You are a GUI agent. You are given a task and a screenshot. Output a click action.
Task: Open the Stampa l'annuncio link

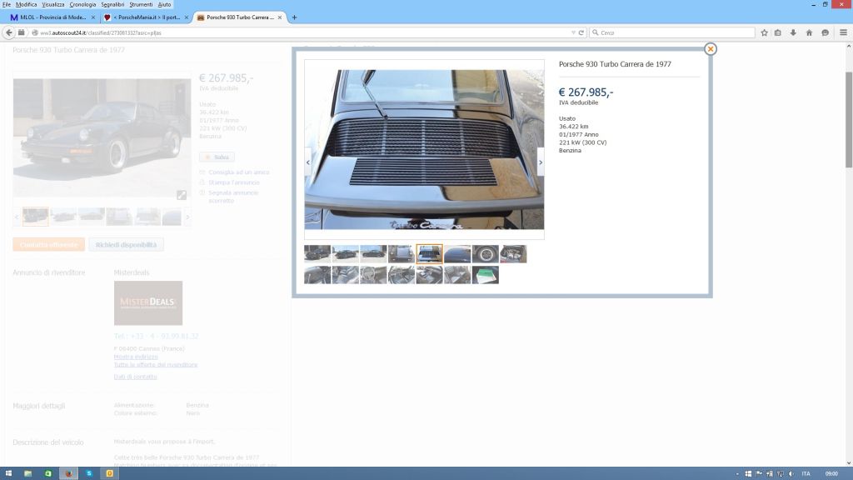click(x=234, y=182)
